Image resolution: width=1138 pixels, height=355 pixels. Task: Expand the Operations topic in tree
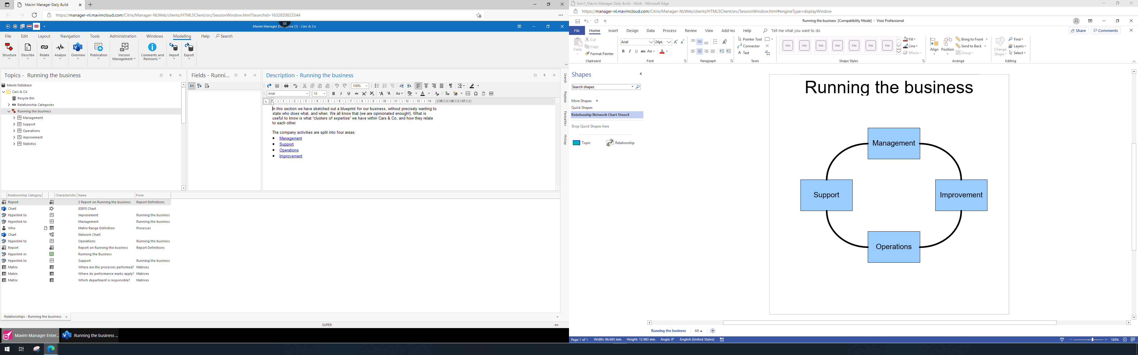tap(14, 131)
